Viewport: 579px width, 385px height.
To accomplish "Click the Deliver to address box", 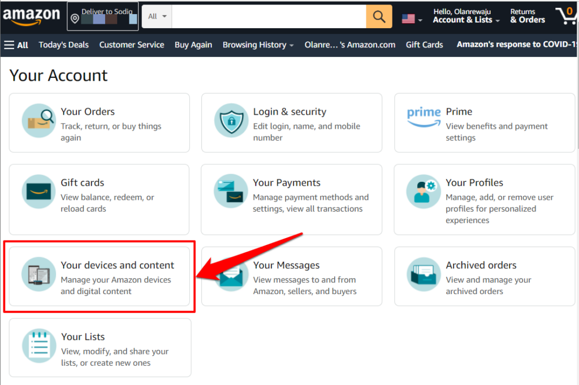I will (x=103, y=16).
